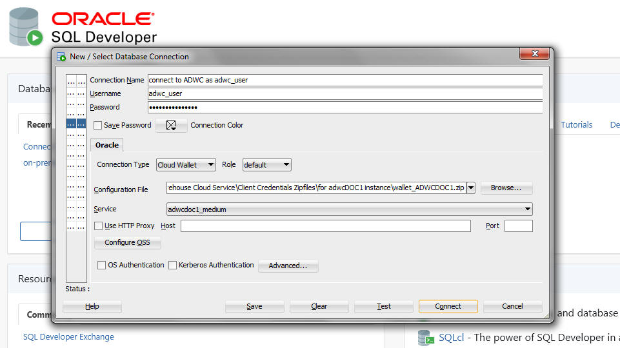Click the HTTP proxy Host field

[325, 226]
